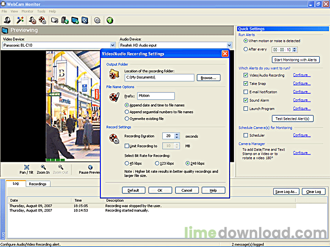
Task: Open Configure link for Take Snap
Action: tap(302, 83)
